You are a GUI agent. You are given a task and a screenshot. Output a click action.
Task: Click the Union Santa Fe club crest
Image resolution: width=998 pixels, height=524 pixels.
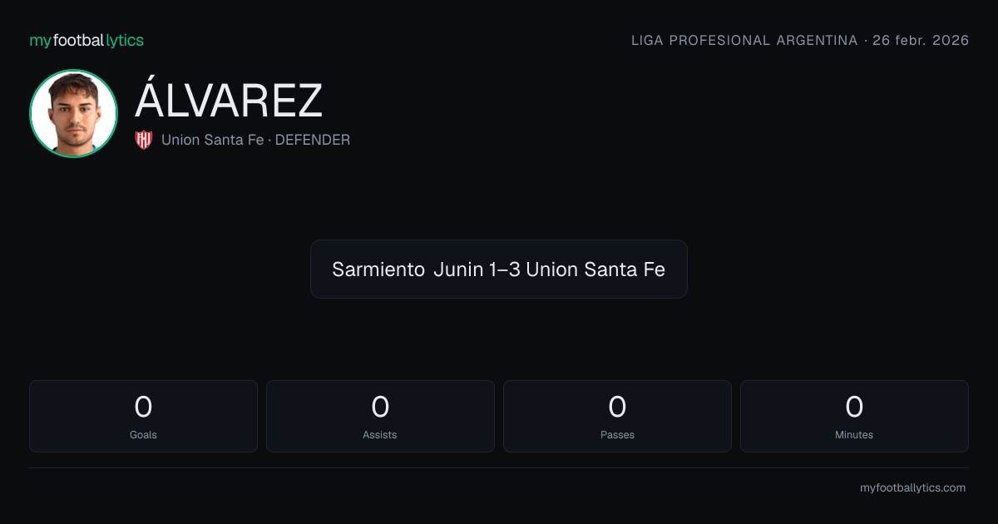144,140
